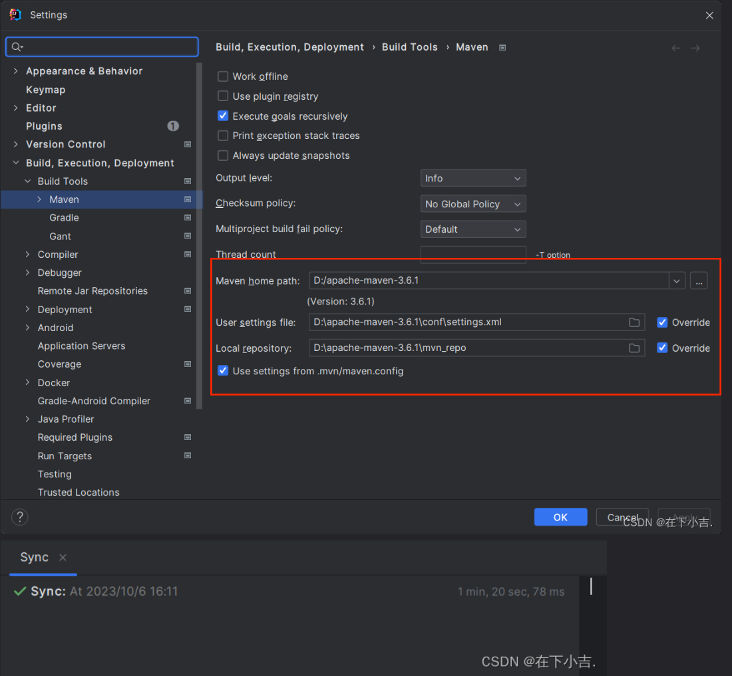Click the settings tree scrollbar
Screen dimensions: 732x676
[x=200, y=236]
